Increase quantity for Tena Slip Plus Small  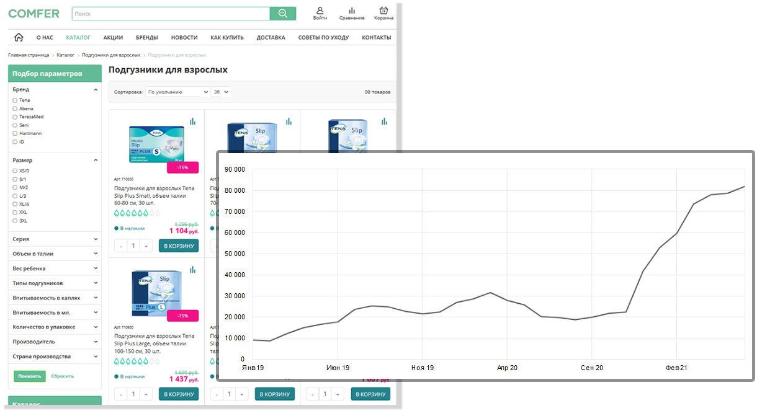point(146,246)
